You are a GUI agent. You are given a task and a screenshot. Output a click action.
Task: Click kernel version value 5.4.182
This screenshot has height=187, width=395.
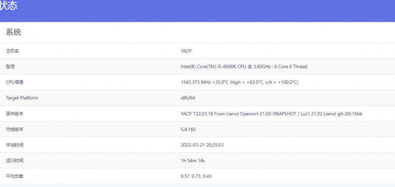188,129
